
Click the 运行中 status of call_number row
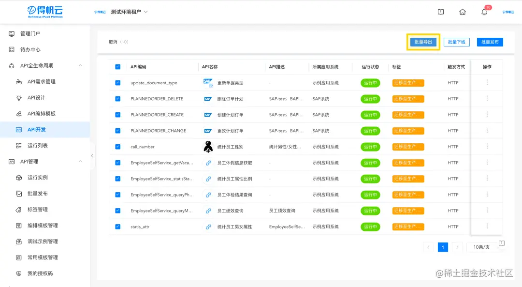370,147
